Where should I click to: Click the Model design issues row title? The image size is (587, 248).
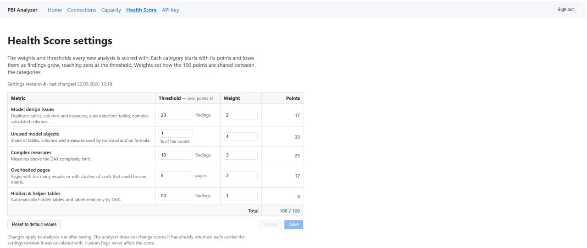tap(33, 109)
